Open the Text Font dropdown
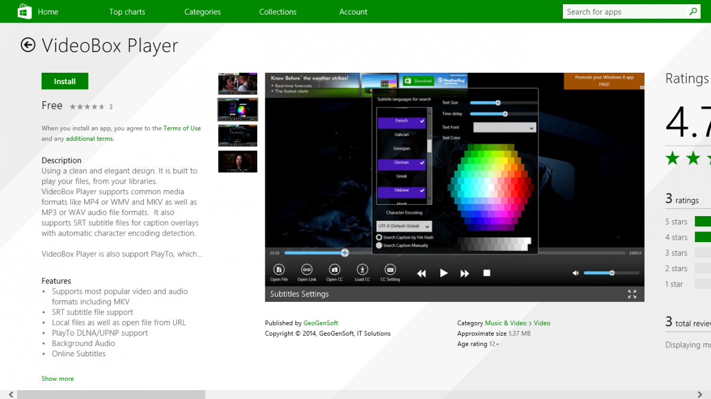Image resolution: width=711 pixels, height=399 pixels. click(x=505, y=127)
